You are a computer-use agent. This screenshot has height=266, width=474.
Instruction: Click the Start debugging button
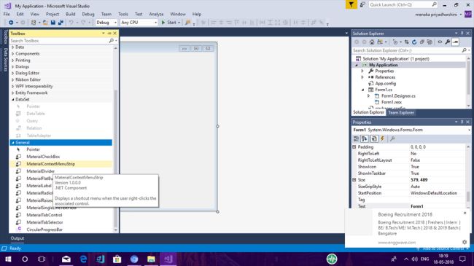coord(171,23)
